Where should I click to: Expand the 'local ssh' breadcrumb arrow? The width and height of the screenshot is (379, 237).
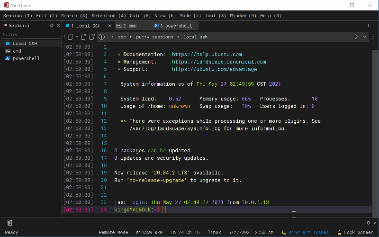click(178, 37)
